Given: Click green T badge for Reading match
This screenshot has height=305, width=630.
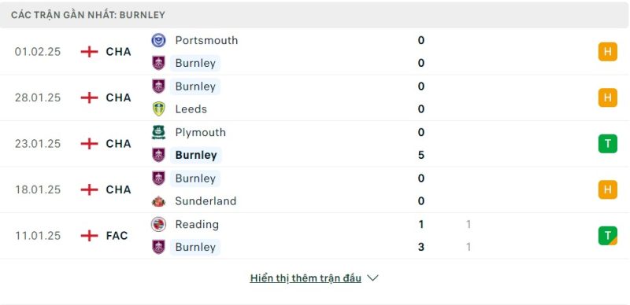Looking at the screenshot, I should click(x=607, y=236).
